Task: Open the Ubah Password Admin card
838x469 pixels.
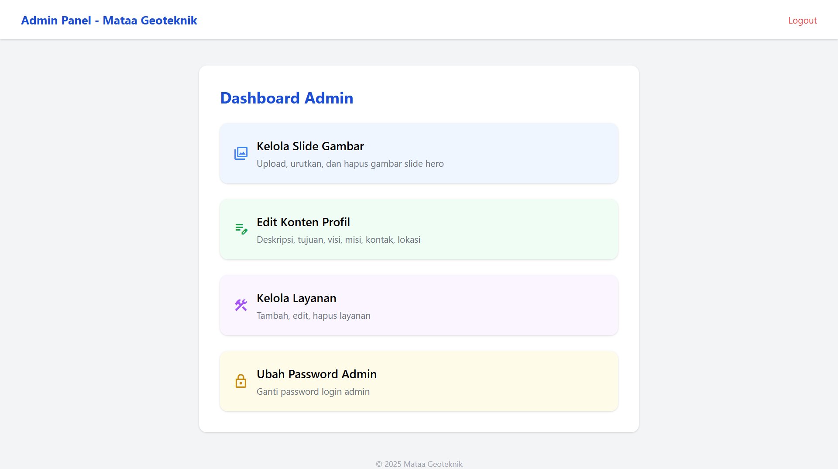Action: [419, 380]
